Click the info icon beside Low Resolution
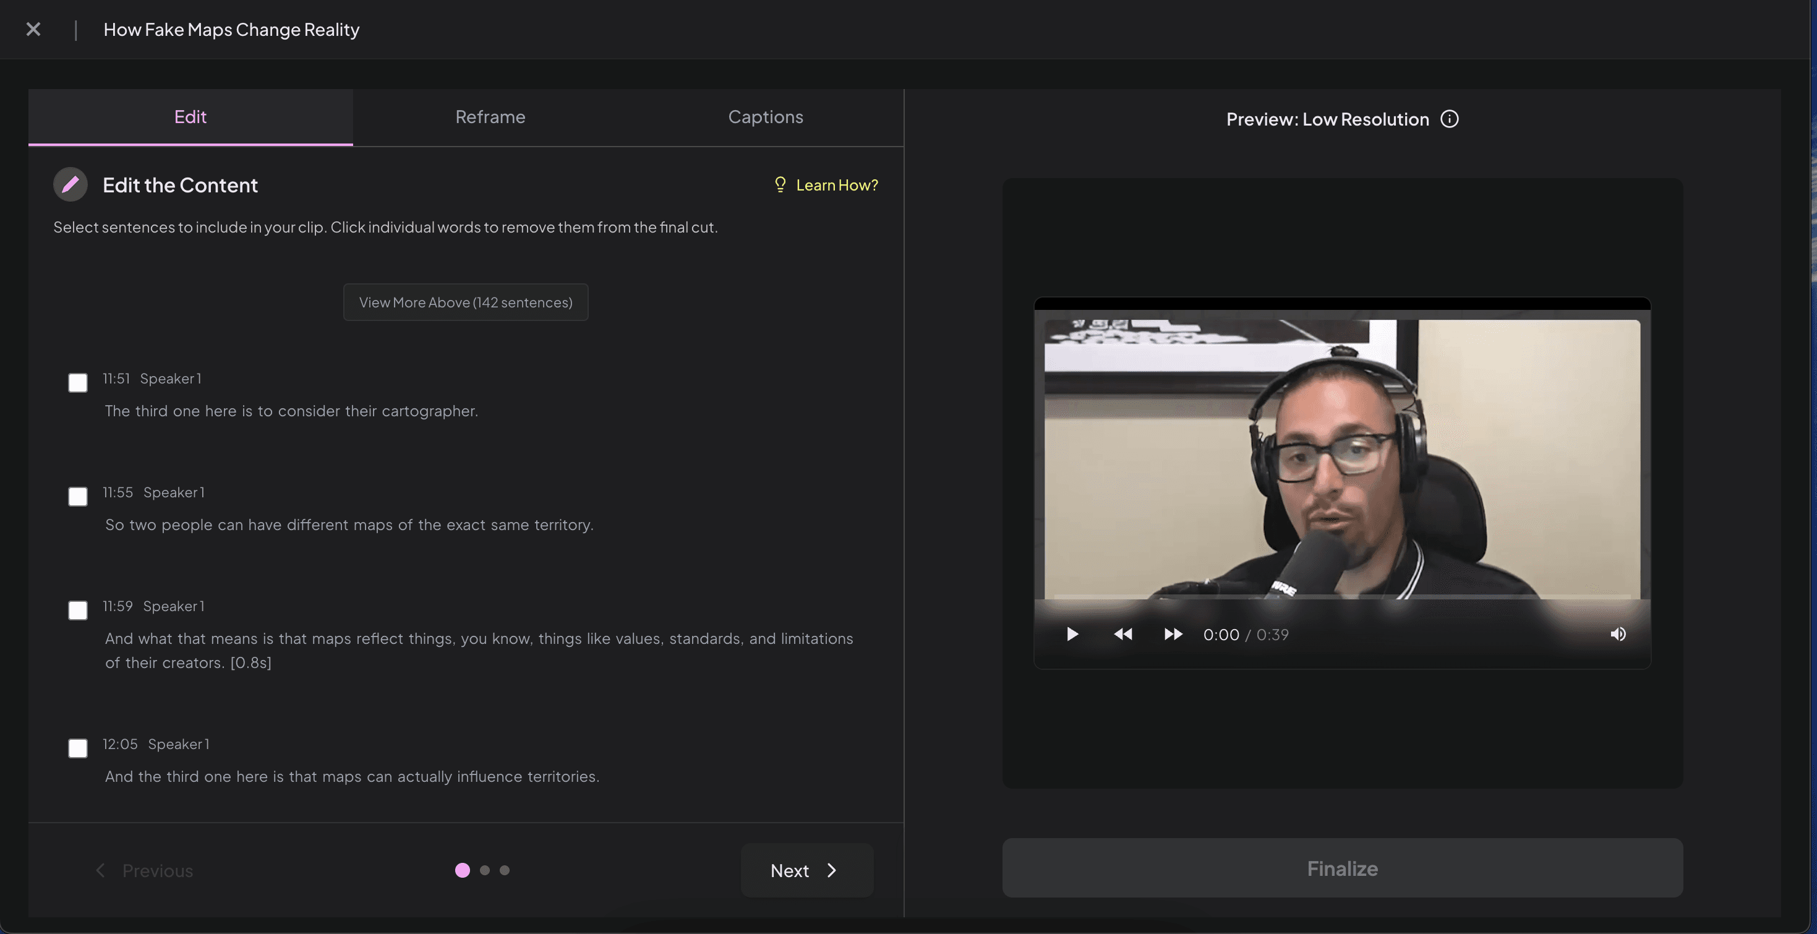This screenshot has height=934, width=1817. tap(1450, 119)
